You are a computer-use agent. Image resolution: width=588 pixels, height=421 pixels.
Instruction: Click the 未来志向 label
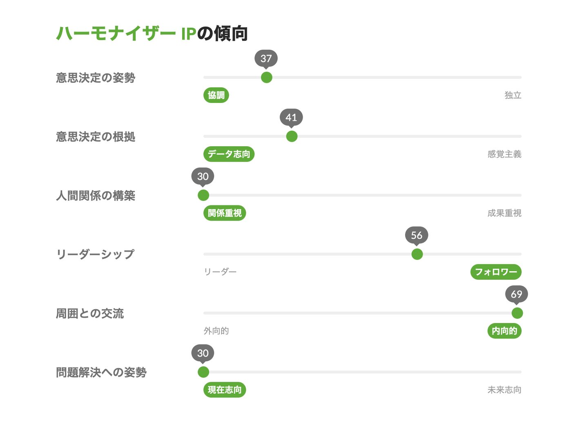point(504,390)
